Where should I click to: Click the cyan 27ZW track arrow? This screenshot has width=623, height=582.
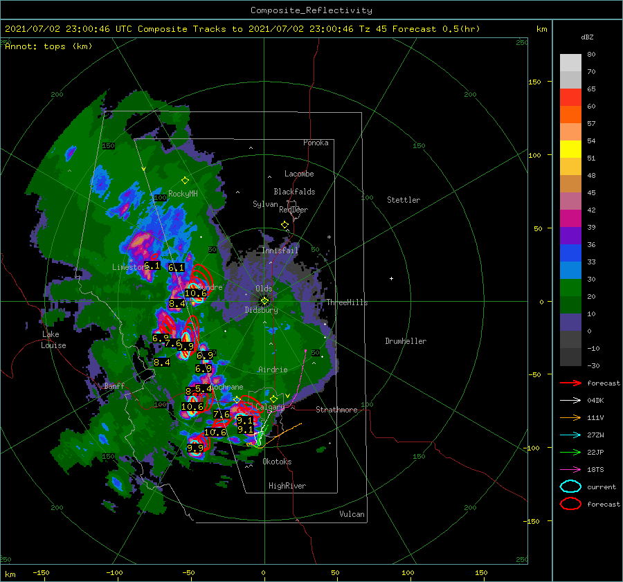570,435
